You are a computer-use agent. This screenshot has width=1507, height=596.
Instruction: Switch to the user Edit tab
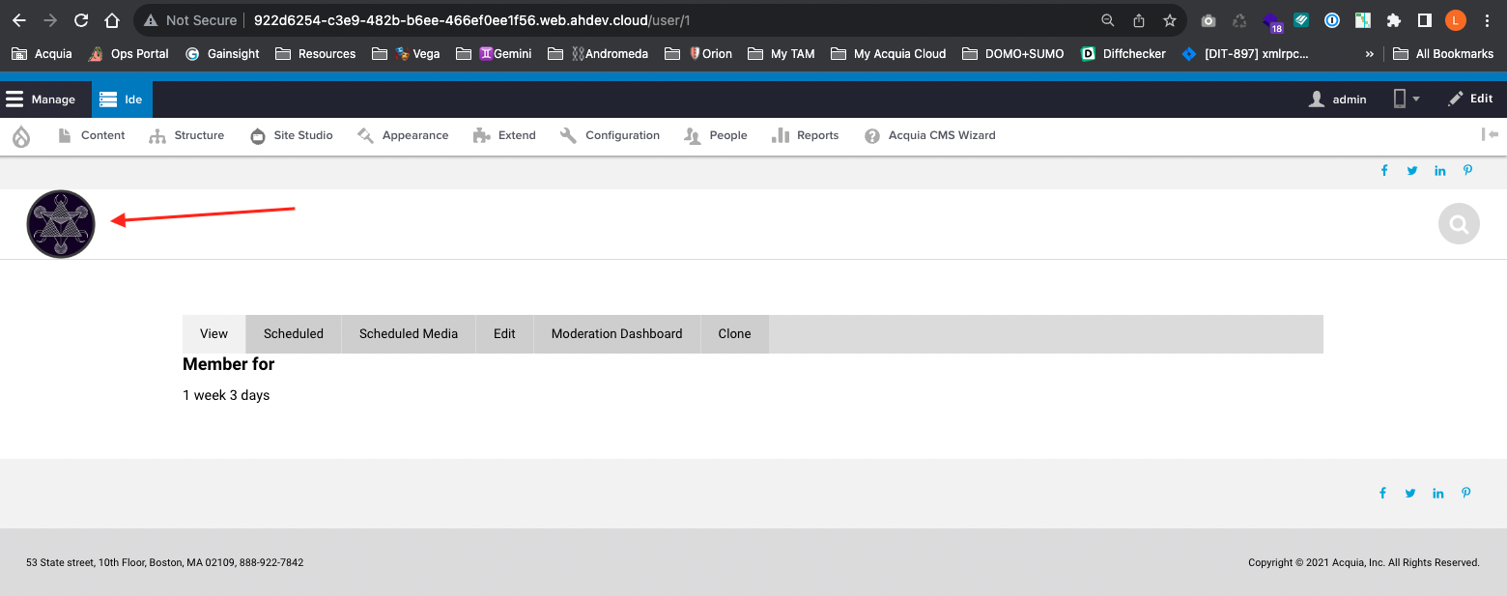[x=504, y=334]
